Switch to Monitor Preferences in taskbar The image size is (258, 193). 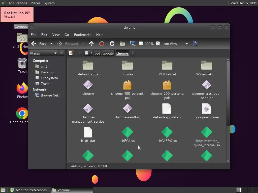coord(28,190)
